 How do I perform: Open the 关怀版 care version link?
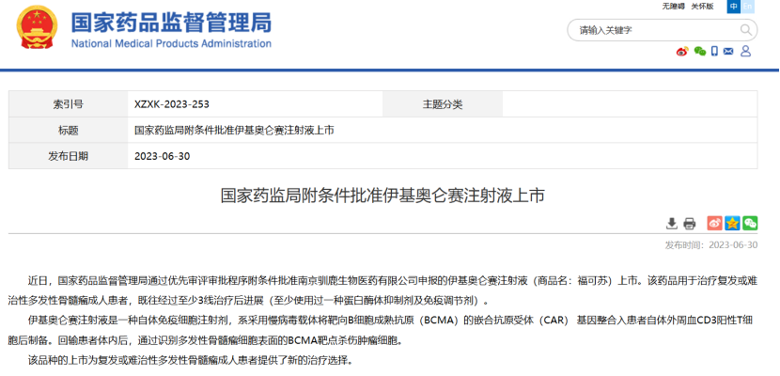tap(702, 7)
